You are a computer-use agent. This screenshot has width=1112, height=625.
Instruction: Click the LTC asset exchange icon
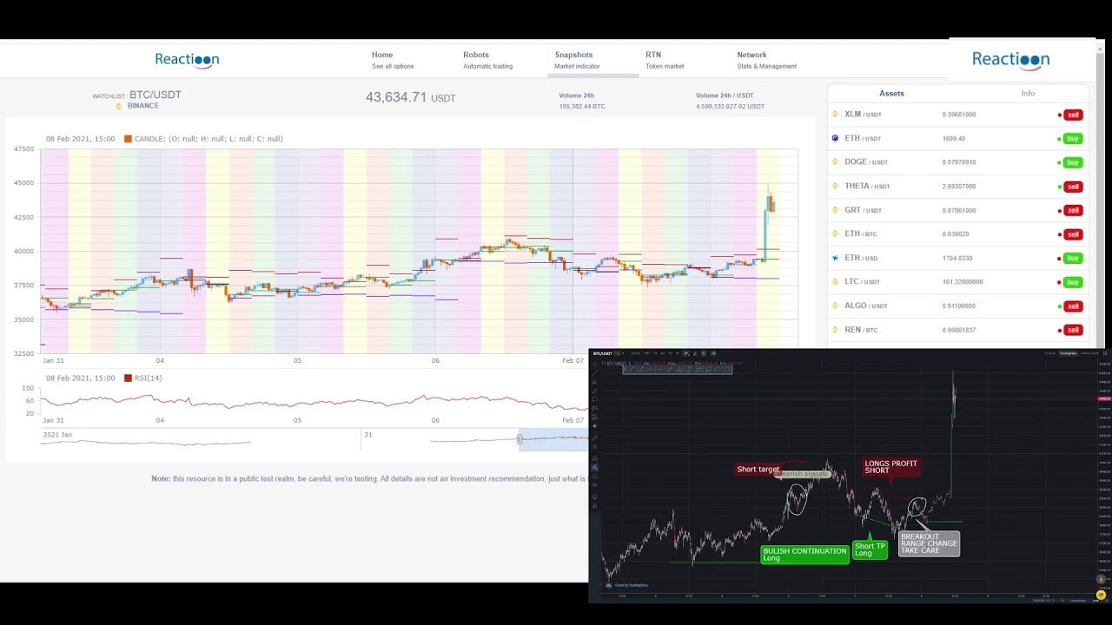point(835,281)
